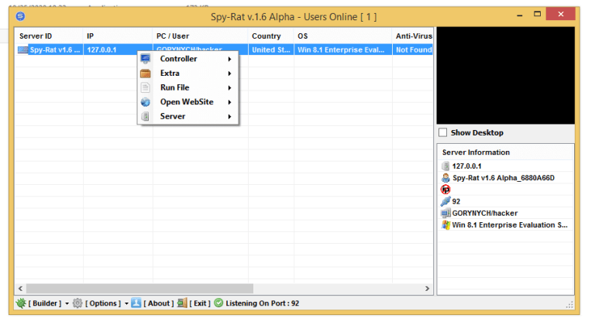Click the OS column header

coord(343,36)
